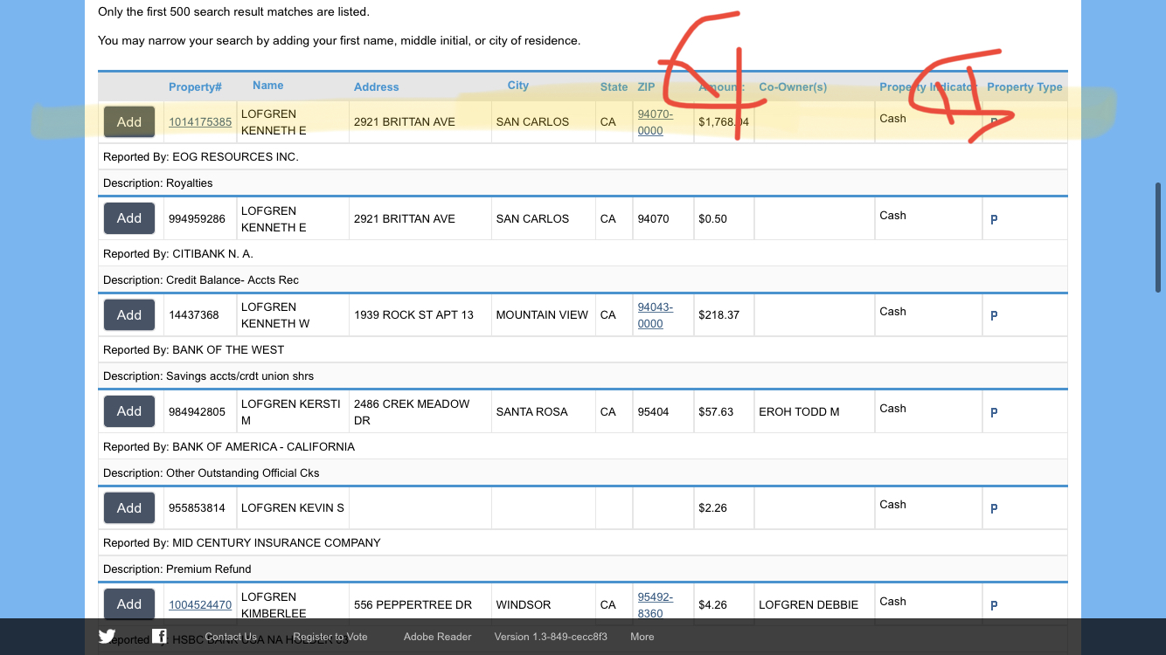The height and width of the screenshot is (655, 1166).
Task: Add property 984942805 to claim
Action: point(129,411)
